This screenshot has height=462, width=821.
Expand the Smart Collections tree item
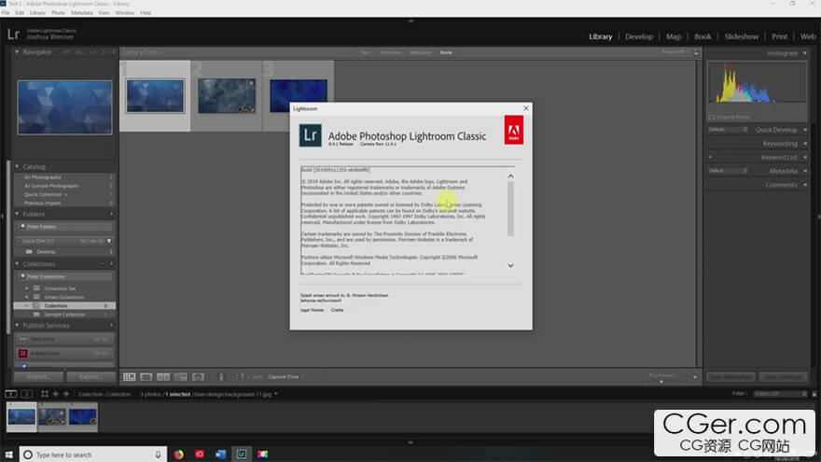pos(27,297)
